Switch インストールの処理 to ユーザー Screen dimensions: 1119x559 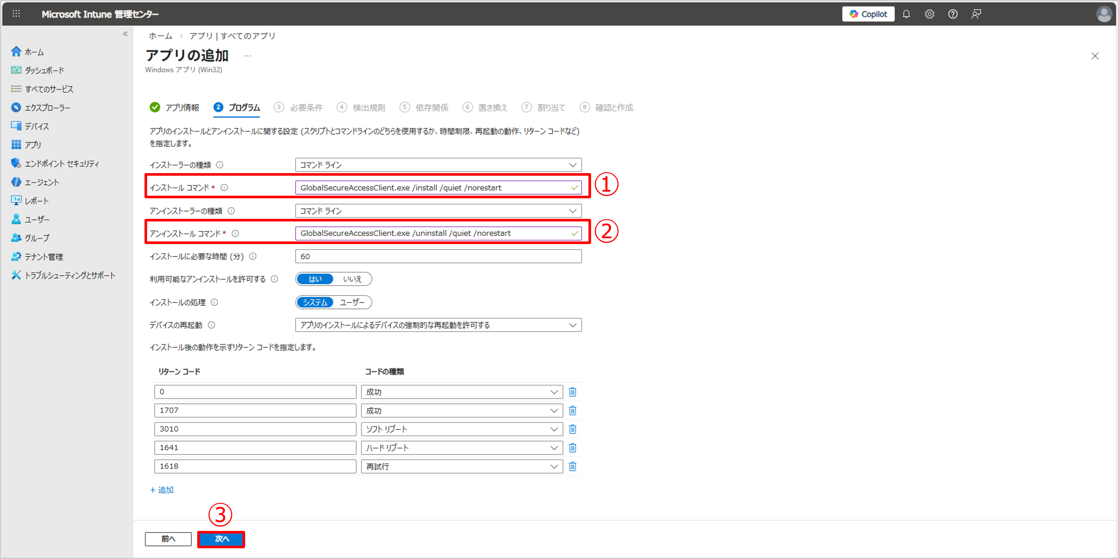[x=352, y=302]
